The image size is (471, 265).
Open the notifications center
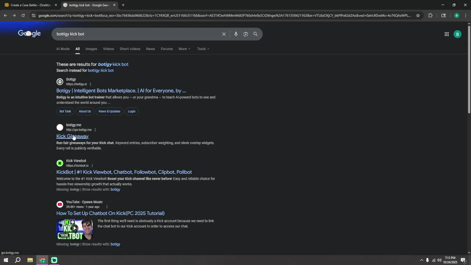coord(463,260)
